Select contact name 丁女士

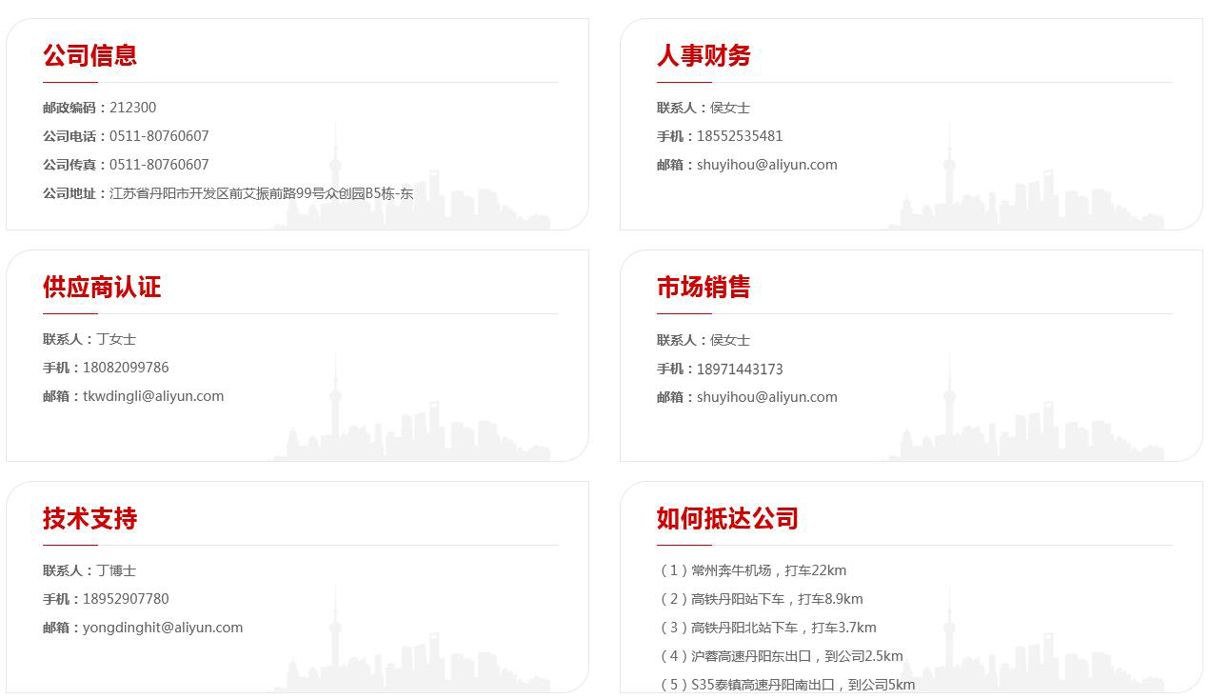click(x=116, y=339)
